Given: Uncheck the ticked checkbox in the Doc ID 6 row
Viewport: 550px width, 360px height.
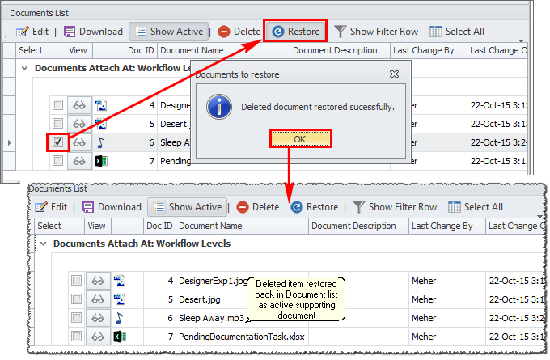Looking at the screenshot, I should click(x=57, y=142).
